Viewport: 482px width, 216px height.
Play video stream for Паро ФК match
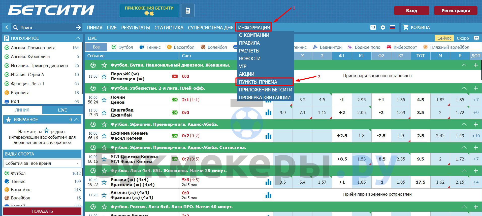(x=175, y=76)
